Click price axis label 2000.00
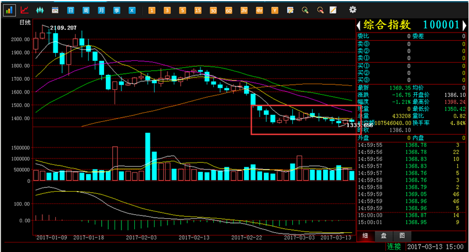Screen dimensions: 469x252 click(x=20, y=39)
